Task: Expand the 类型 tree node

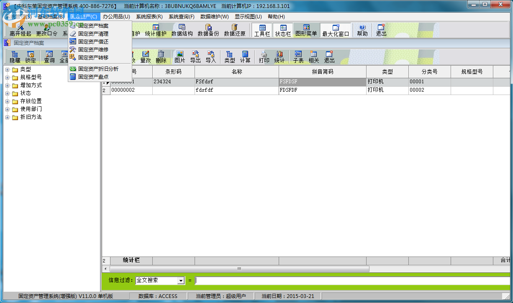Action: pyautogui.click(x=7, y=69)
